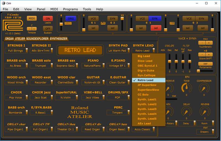Open the CHOIR Pop Voice dropdown
The width and height of the screenshot is (221, 141).
16,98
